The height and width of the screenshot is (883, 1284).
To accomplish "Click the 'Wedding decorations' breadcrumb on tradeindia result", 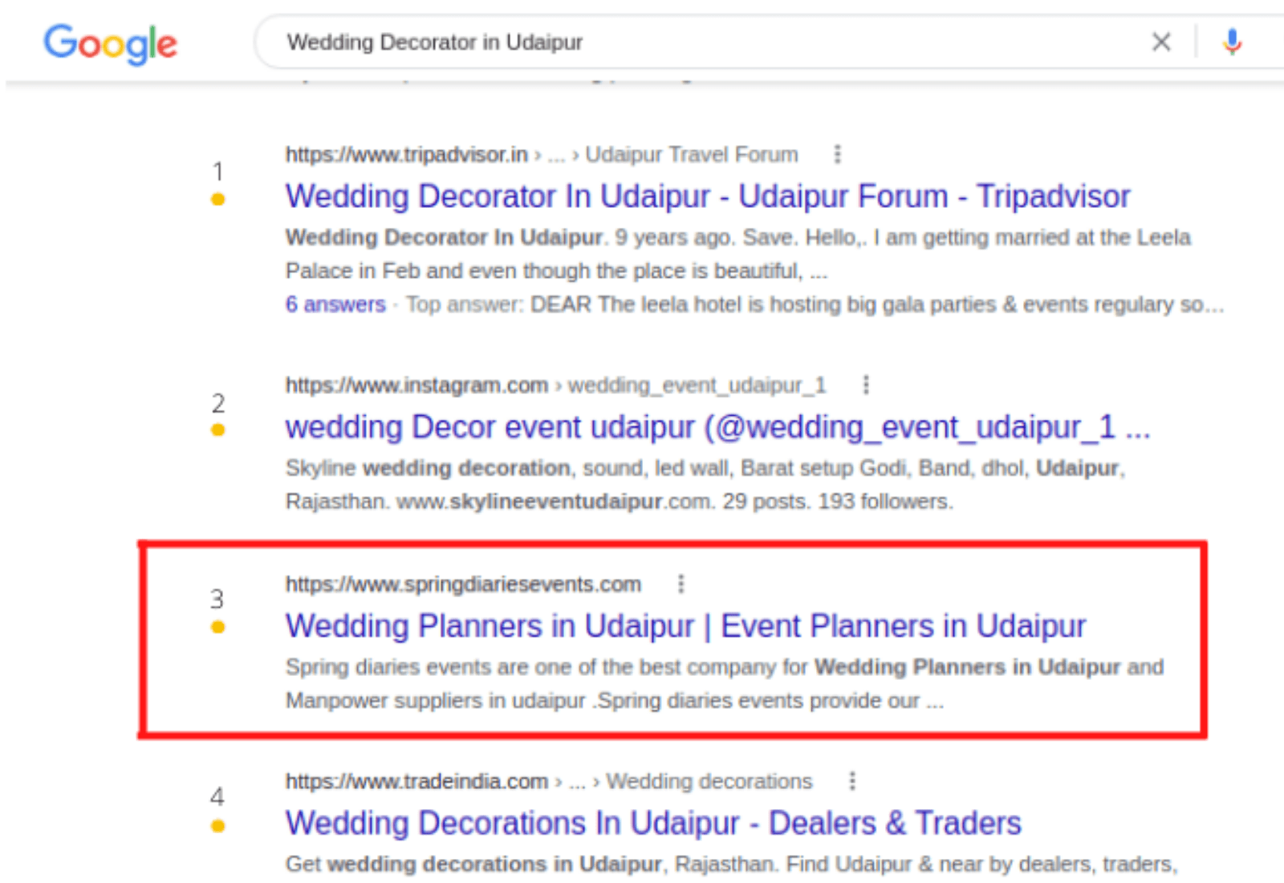I will coord(709,781).
